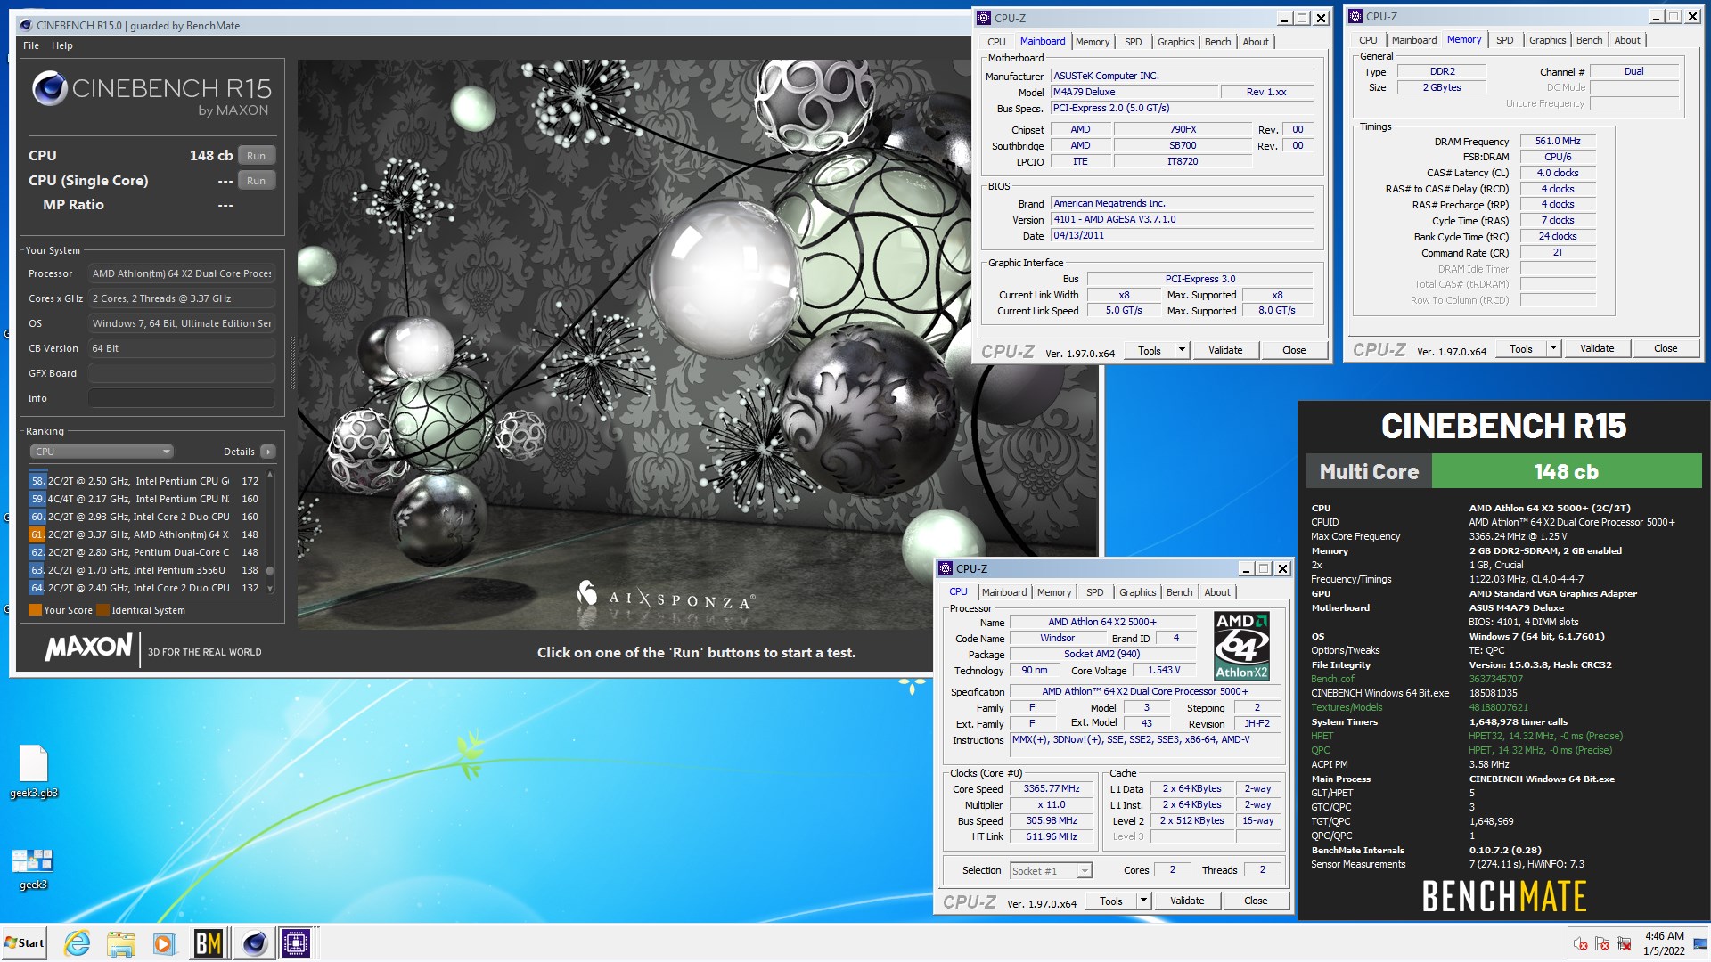
Task: Click the CPU-Z Mainboard window title icon
Action: coord(984,18)
